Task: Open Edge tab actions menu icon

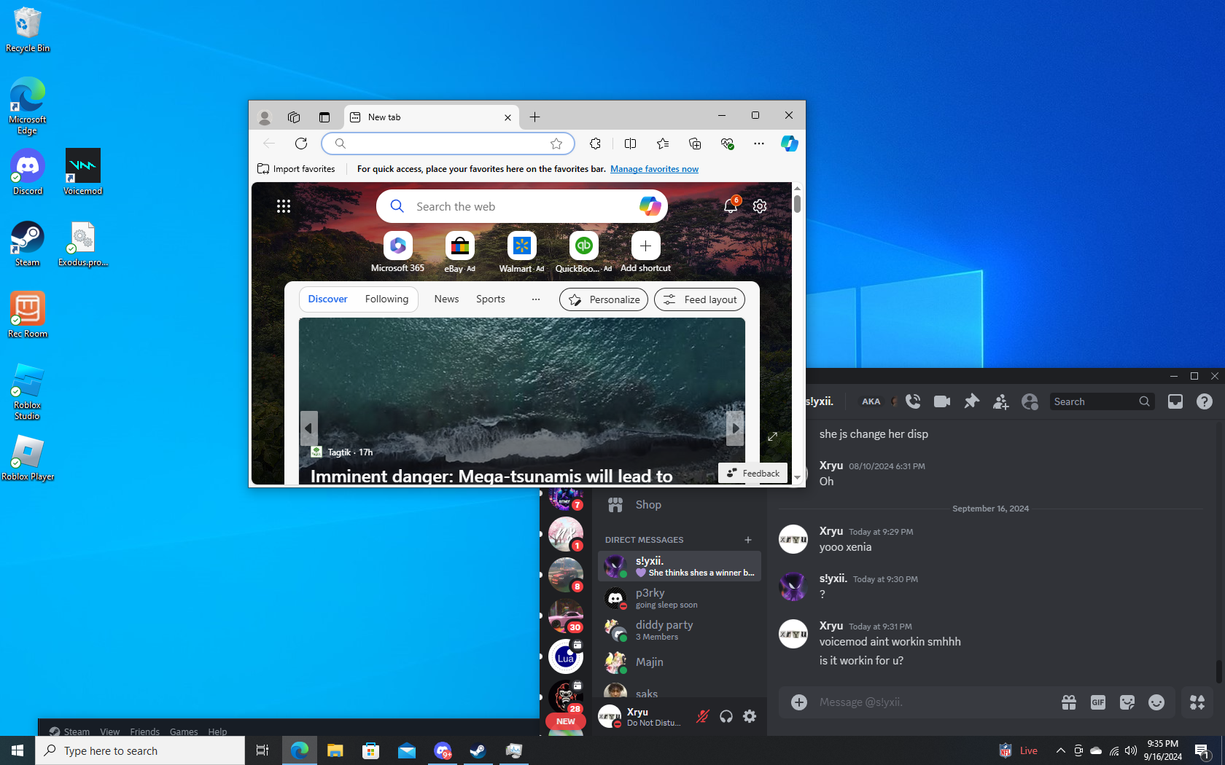Action: coord(324,117)
